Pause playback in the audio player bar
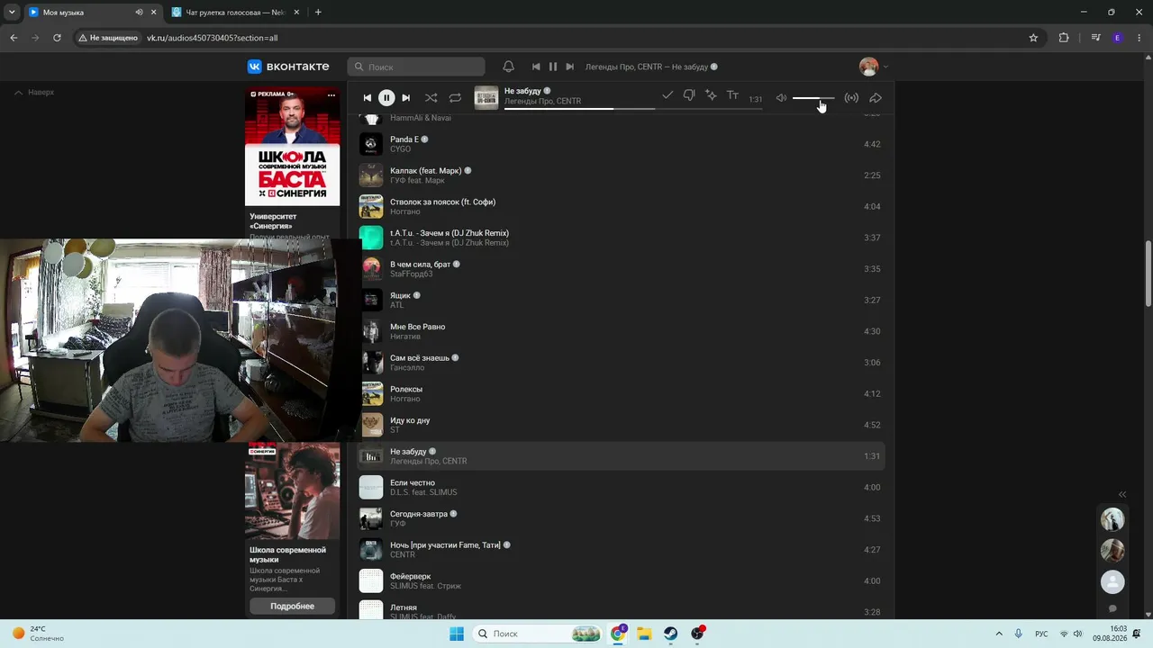This screenshot has width=1153, height=648. point(386,97)
